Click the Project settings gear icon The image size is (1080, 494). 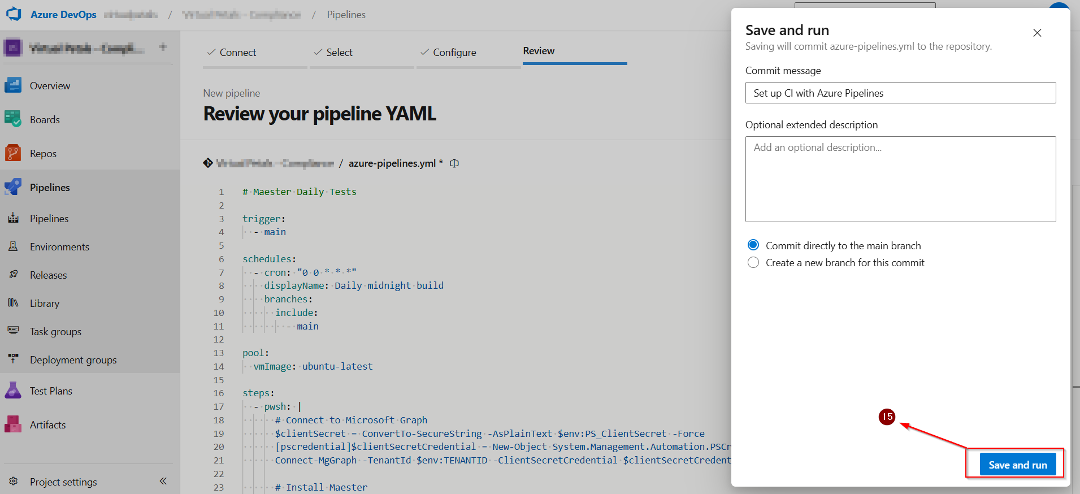point(14,482)
